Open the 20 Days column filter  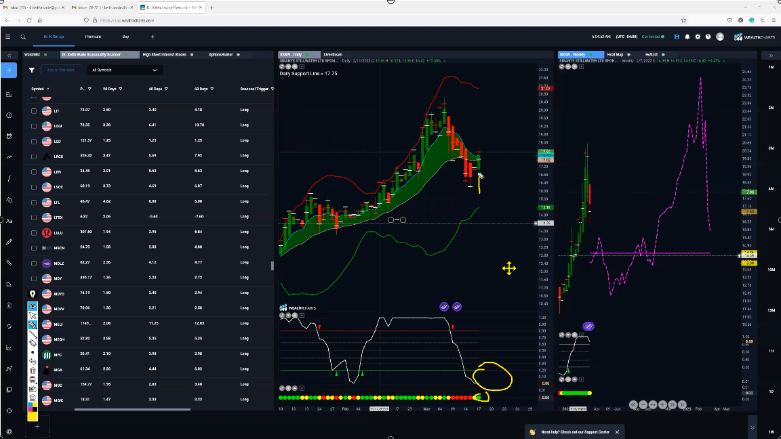(121, 89)
